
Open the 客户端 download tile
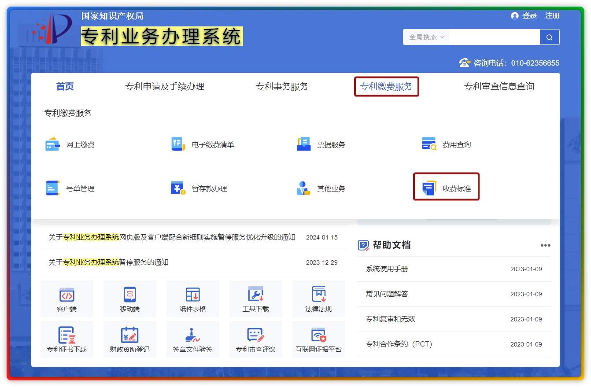(x=67, y=299)
